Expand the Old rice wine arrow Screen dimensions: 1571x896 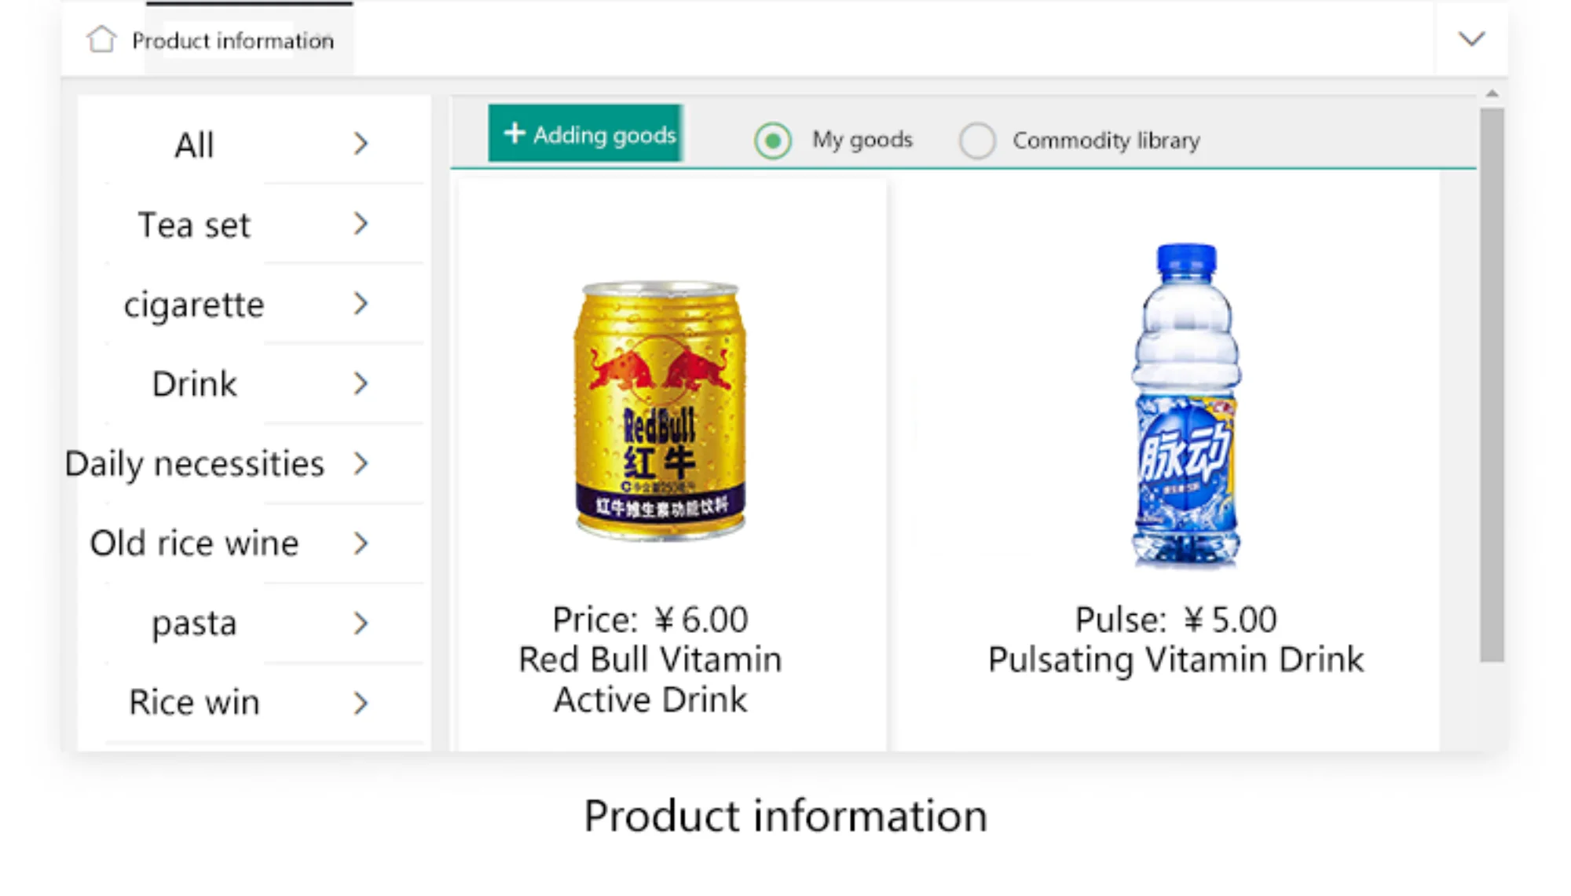pos(361,543)
